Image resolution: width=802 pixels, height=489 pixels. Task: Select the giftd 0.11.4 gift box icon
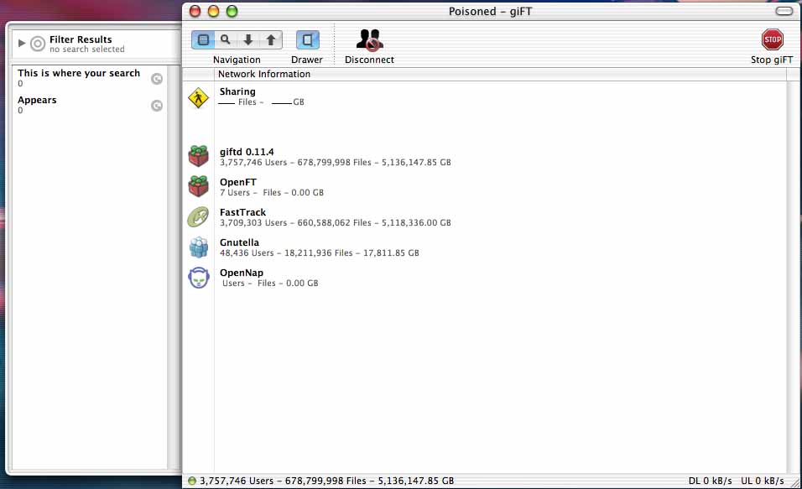(x=199, y=156)
